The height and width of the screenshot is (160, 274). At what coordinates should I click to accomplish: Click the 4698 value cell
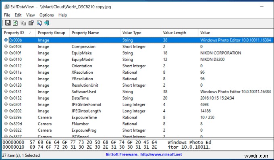click(x=204, y=104)
